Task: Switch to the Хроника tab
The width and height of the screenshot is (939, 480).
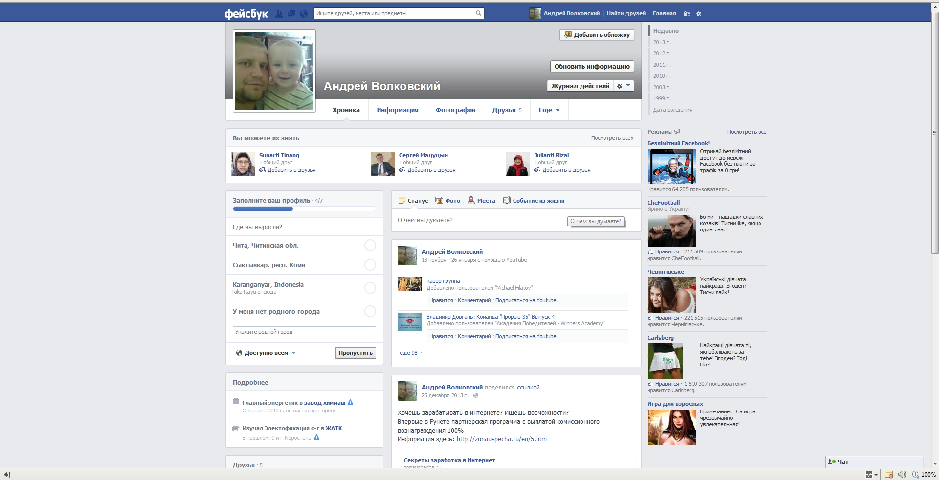Action: click(x=346, y=110)
